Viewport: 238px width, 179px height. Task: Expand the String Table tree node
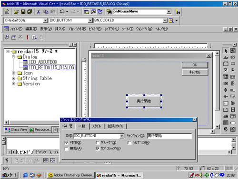(14, 78)
